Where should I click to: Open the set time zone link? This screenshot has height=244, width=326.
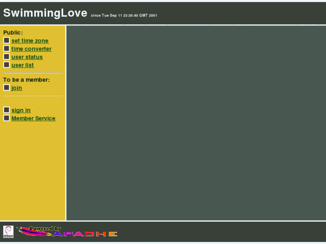30,41
